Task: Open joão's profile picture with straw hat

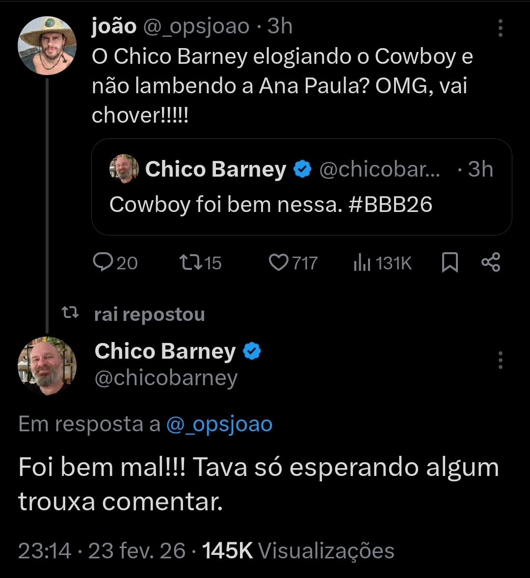Action: [x=47, y=45]
